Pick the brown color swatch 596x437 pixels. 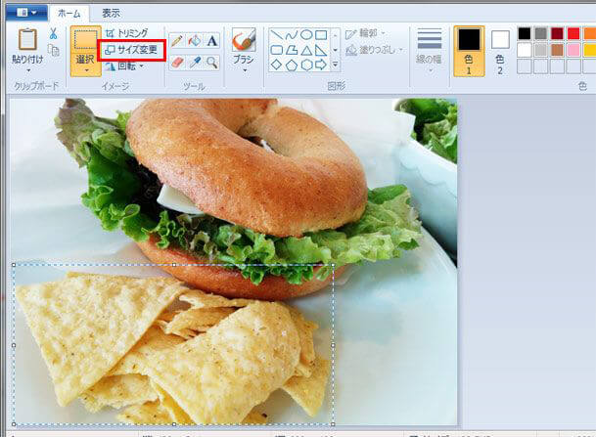[557, 50]
